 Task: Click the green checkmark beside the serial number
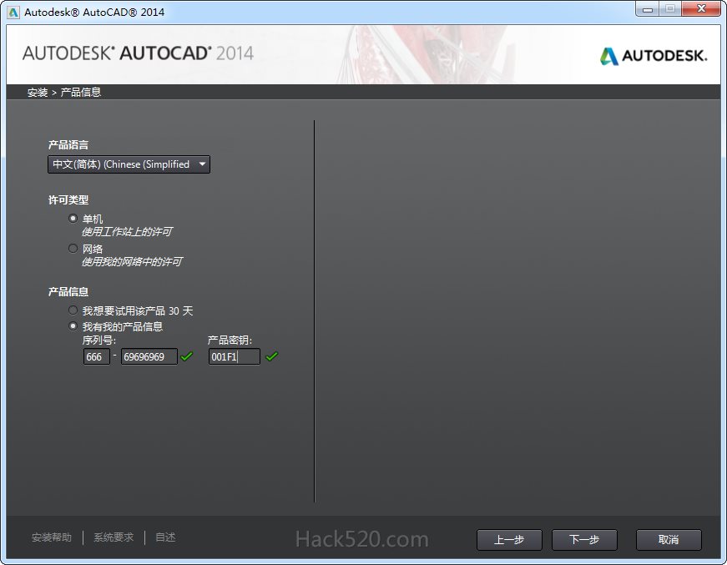click(187, 356)
